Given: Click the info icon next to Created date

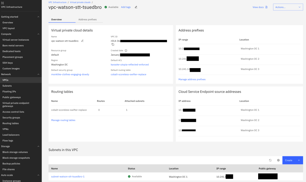Looking at the screenshot, I should click(x=126, y=51).
